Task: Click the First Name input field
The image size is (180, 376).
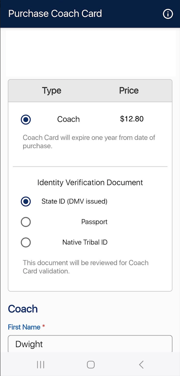Action: [90, 344]
